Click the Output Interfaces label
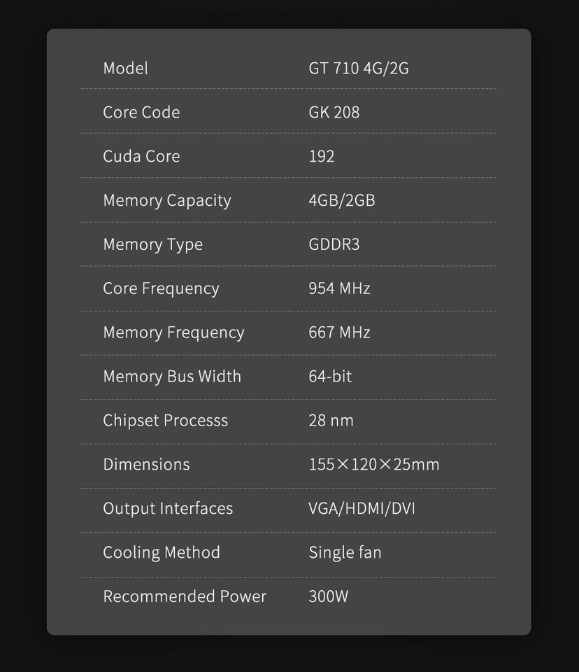 168,509
